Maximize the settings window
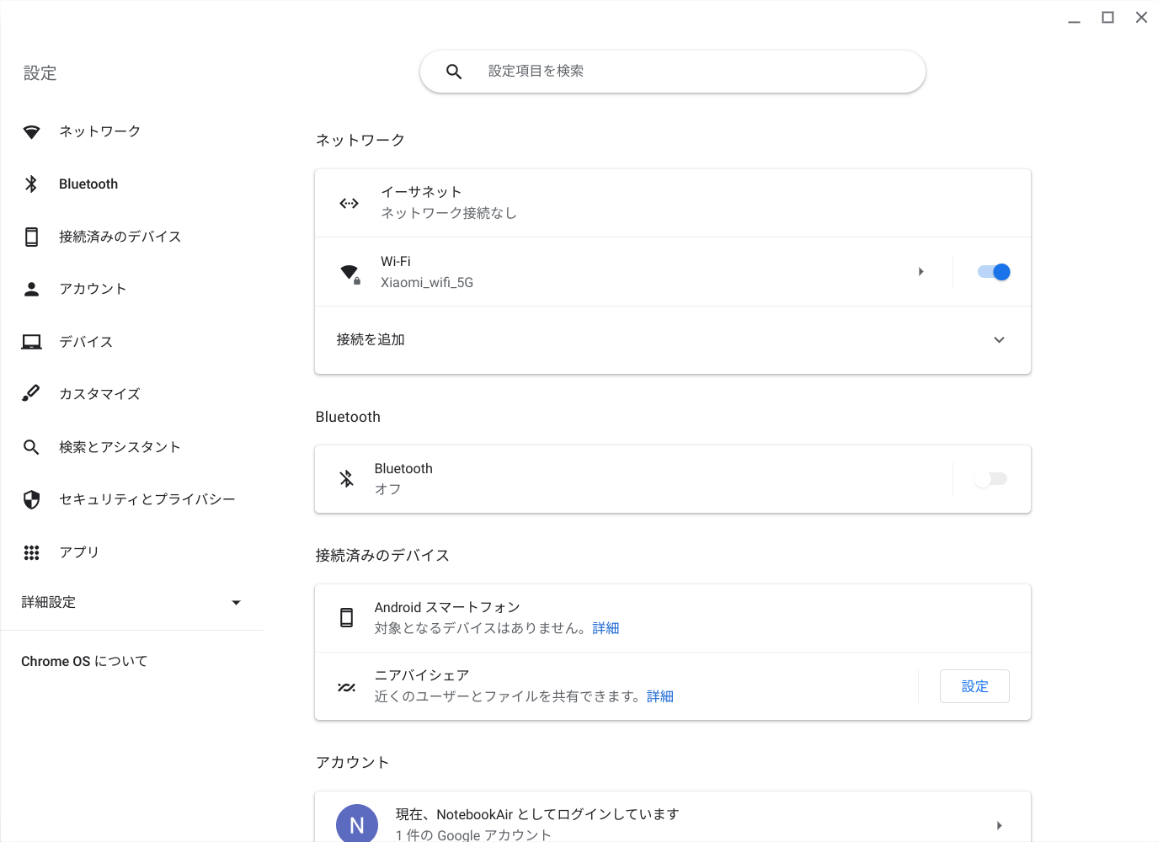Screen dimensions: 1158x842 1107,18
